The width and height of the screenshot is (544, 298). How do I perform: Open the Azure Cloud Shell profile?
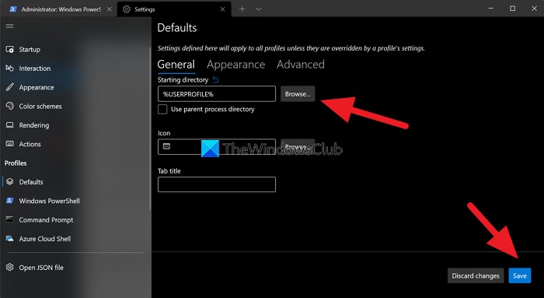38,239
